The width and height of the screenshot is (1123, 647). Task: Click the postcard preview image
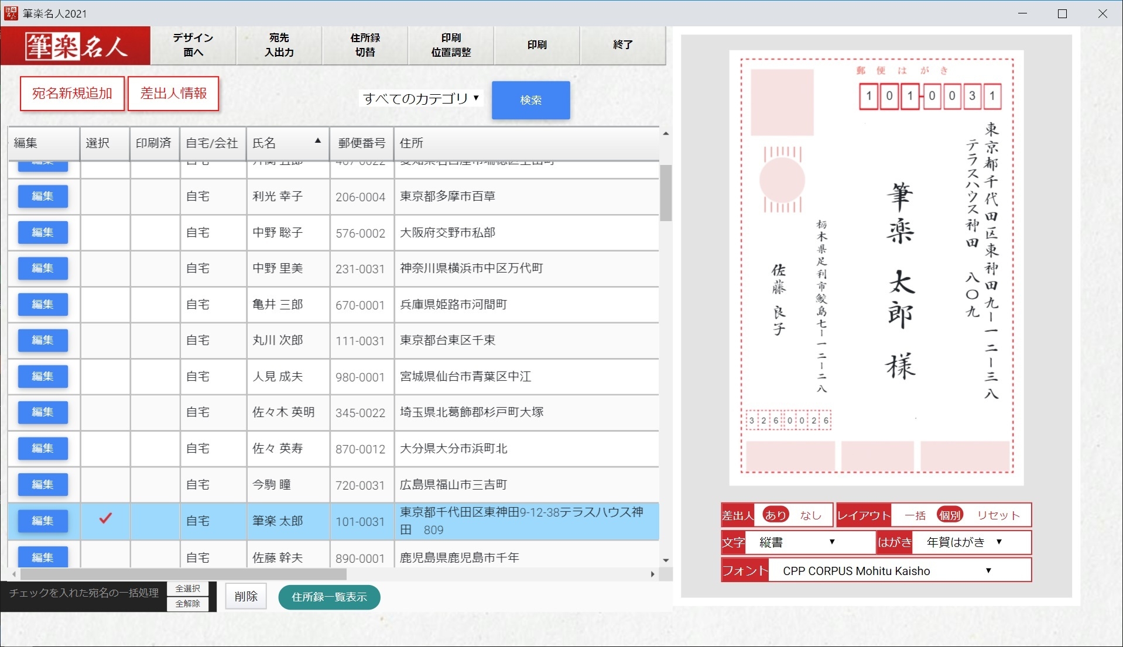click(876, 267)
